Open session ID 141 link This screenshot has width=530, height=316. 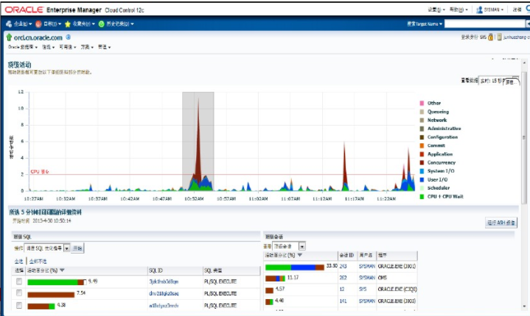click(343, 301)
